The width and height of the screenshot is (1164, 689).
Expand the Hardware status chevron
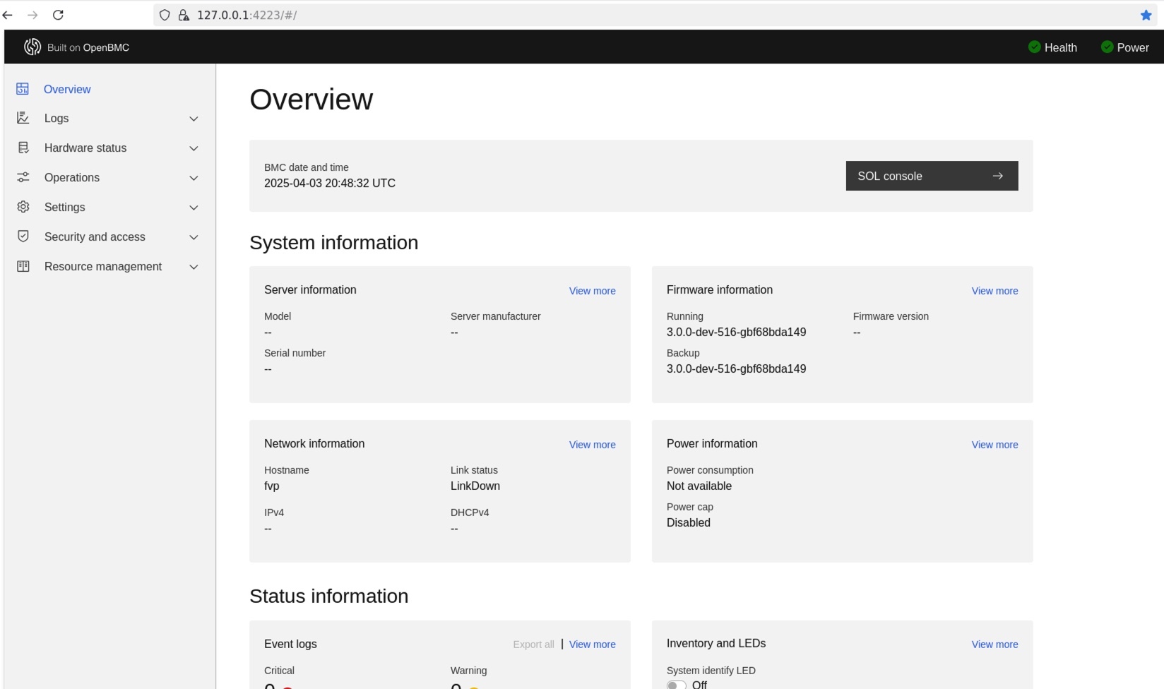point(194,148)
